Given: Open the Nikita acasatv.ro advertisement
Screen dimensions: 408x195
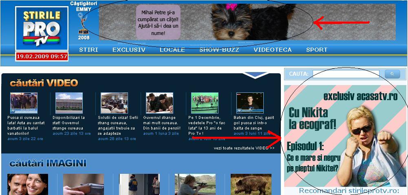Looking at the screenshot, I should click(345, 136).
